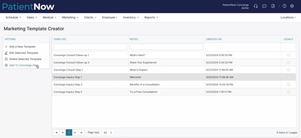
Task: Open the settings gear icon
Action: 292,6
